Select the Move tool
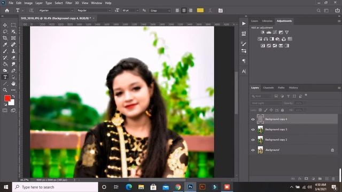The width and height of the screenshot is (342, 192). pos(5,25)
